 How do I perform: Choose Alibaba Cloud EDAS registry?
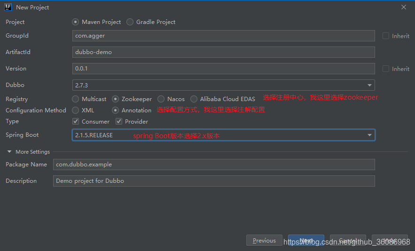click(x=194, y=99)
